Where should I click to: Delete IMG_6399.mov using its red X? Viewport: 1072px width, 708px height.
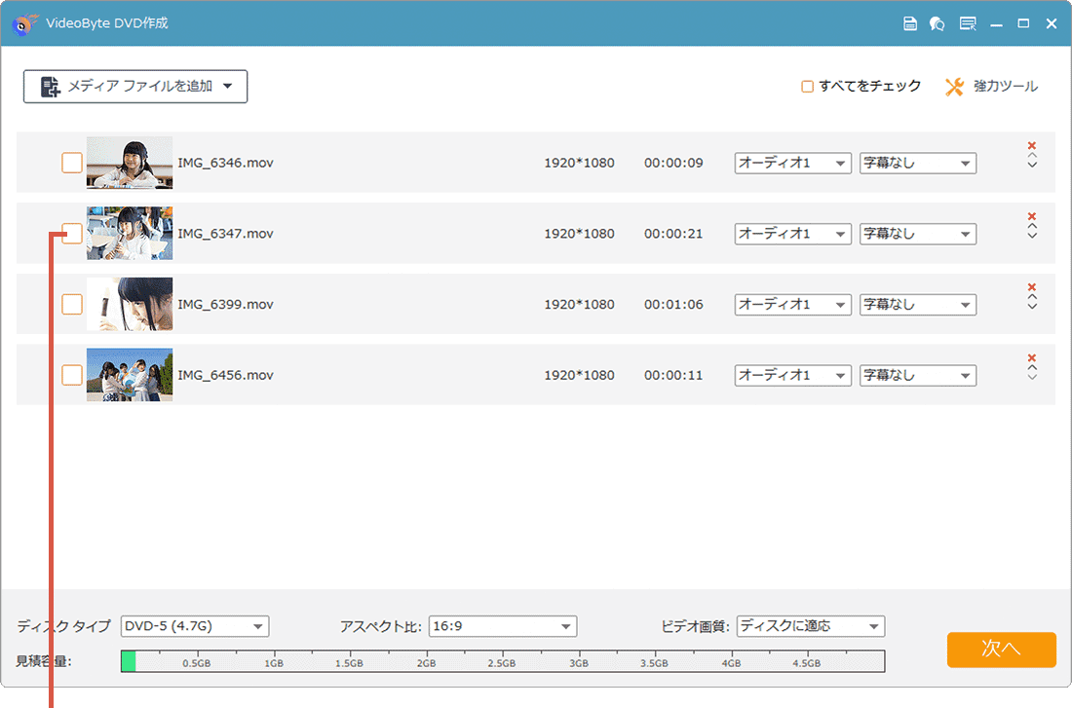click(x=1032, y=287)
